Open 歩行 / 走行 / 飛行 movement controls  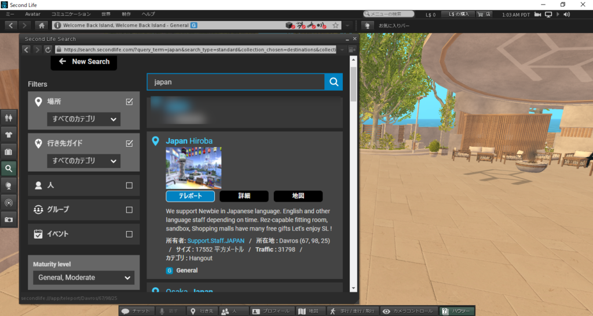pyautogui.click(x=353, y=311)
